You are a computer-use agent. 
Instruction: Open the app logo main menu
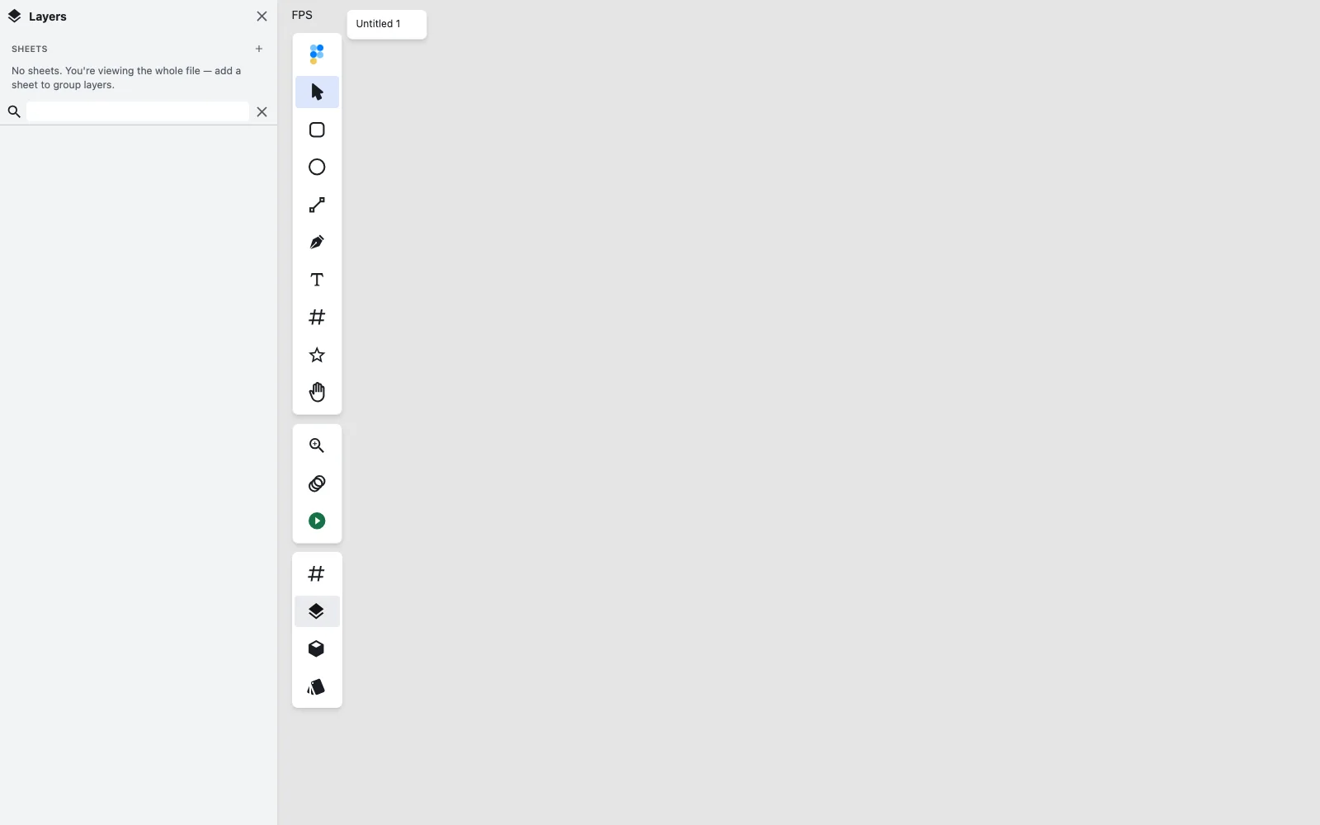317,54
